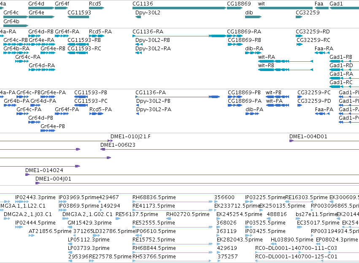The width and height of the screenshot is (359, 263).
Task: Select the Faa gene label
Action: coord(319,4)
